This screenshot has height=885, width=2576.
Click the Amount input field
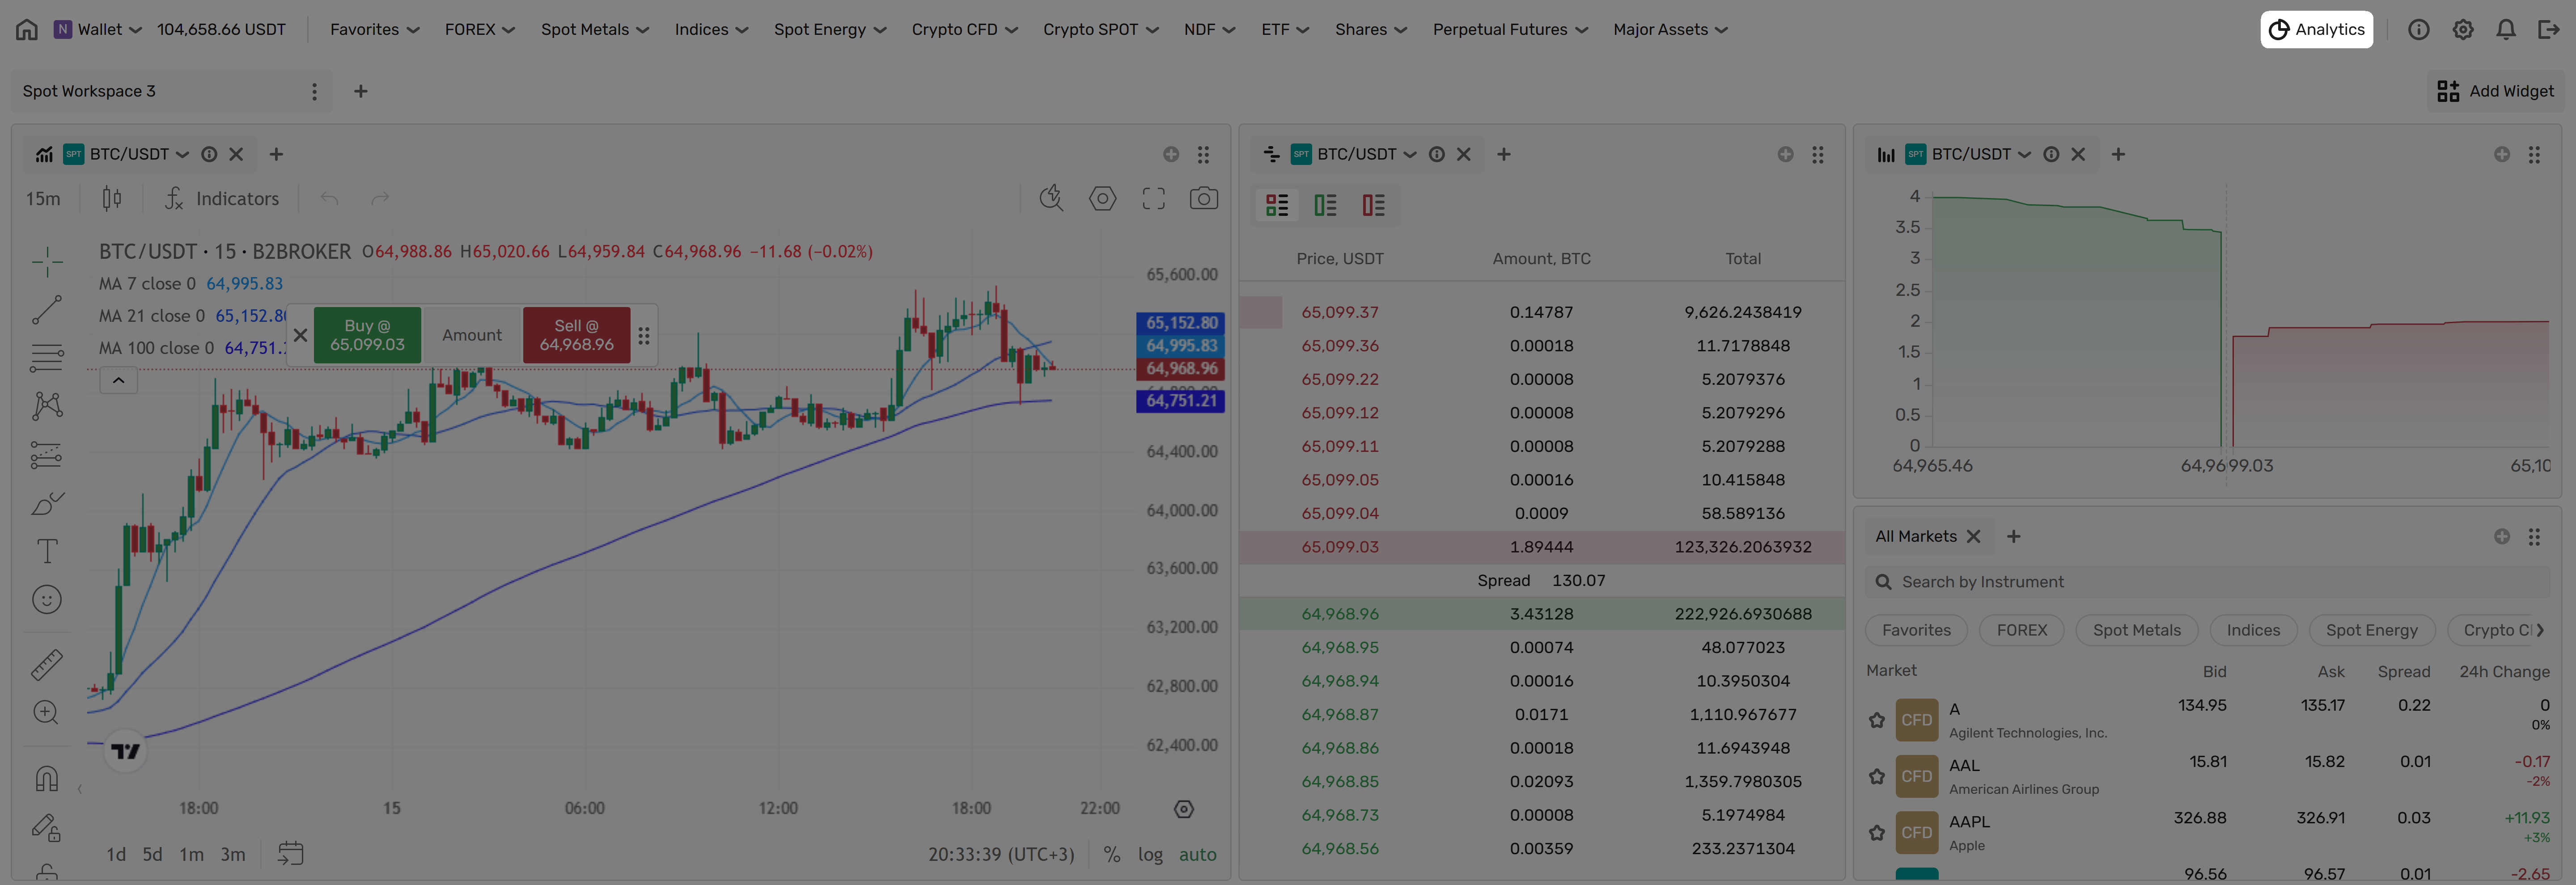pyautogui.click(x=472, y=336)
